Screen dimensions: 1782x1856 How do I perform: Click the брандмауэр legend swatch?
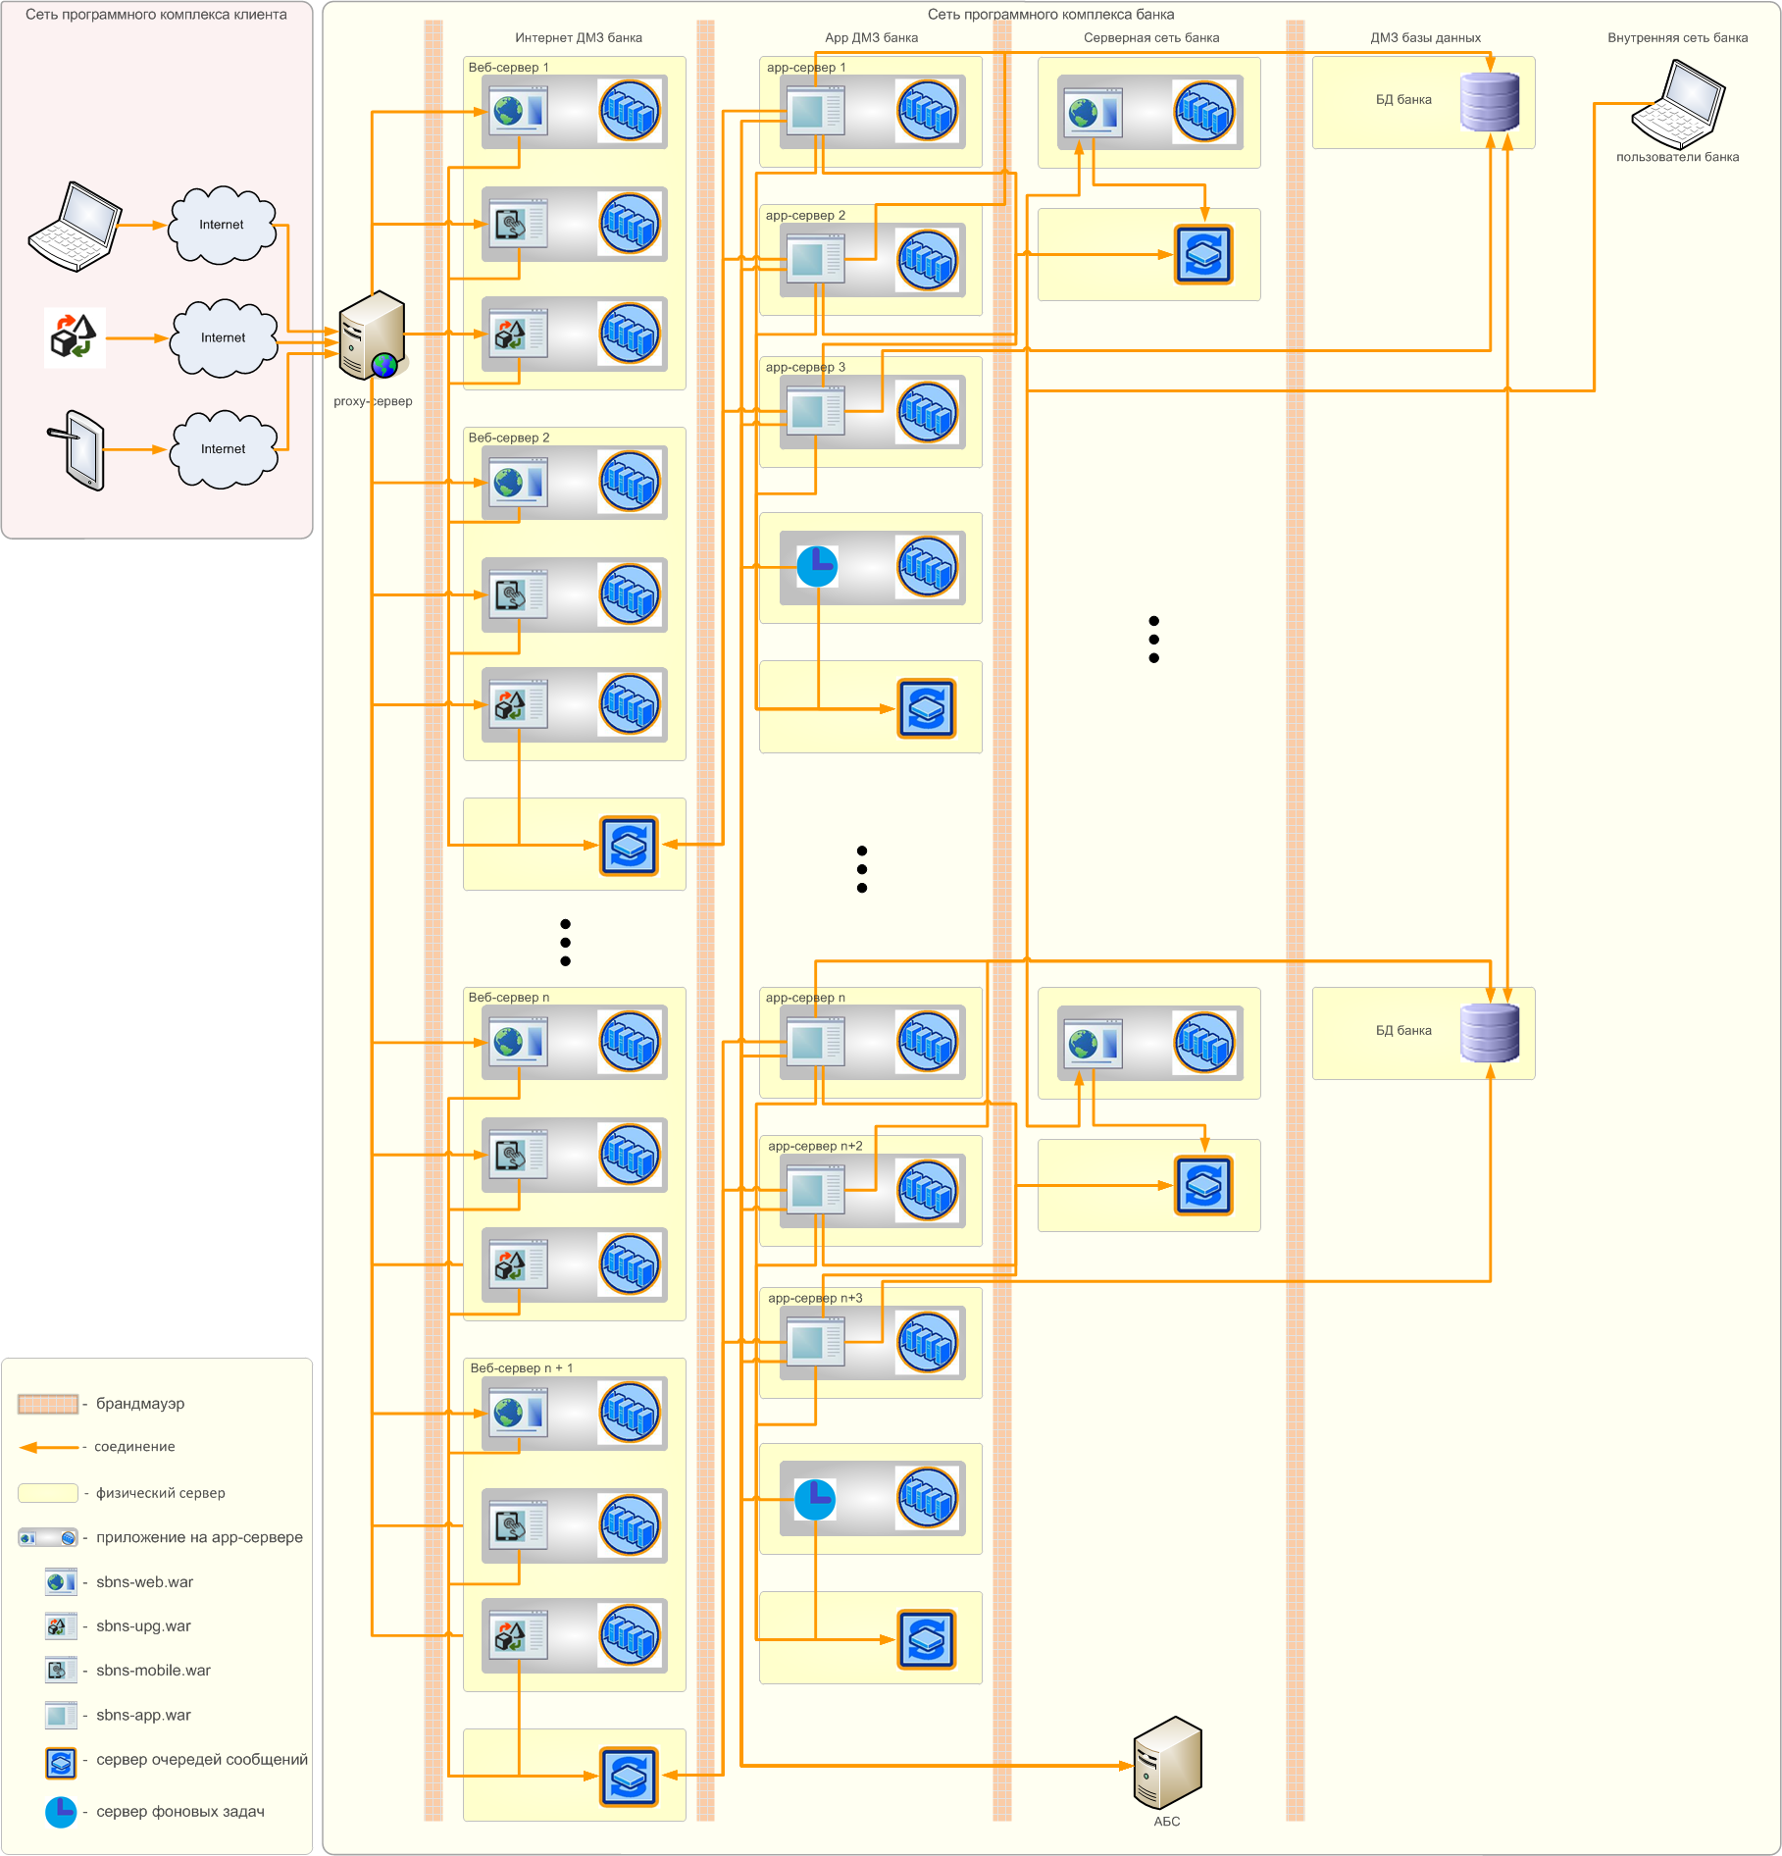coord(48,1404)
